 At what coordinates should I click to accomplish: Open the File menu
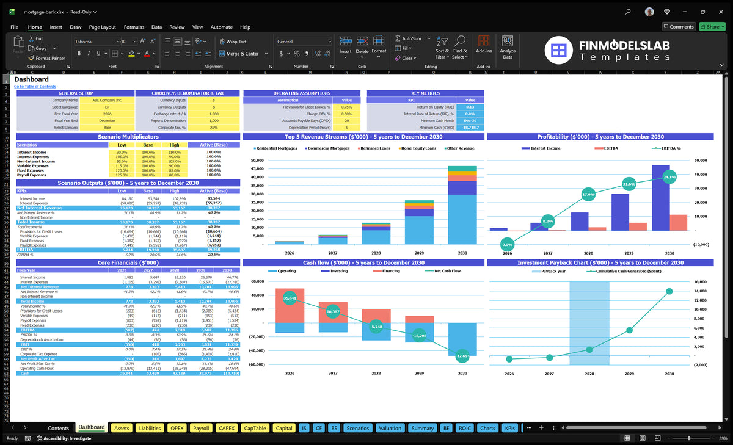click(x=14, y=27)
